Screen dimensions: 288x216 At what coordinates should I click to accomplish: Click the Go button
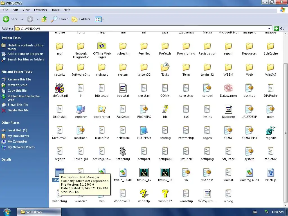279,28
